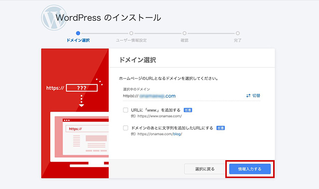Click the 任意 badge beside 文字列 option
This screenshot has width=319, height=189.
pyautogui.click(x=220, y=128)
